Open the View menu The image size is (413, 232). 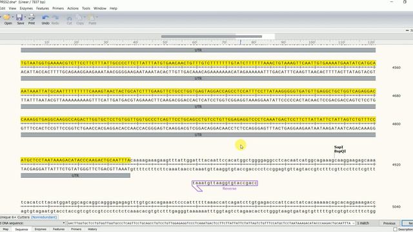(12, 8)
